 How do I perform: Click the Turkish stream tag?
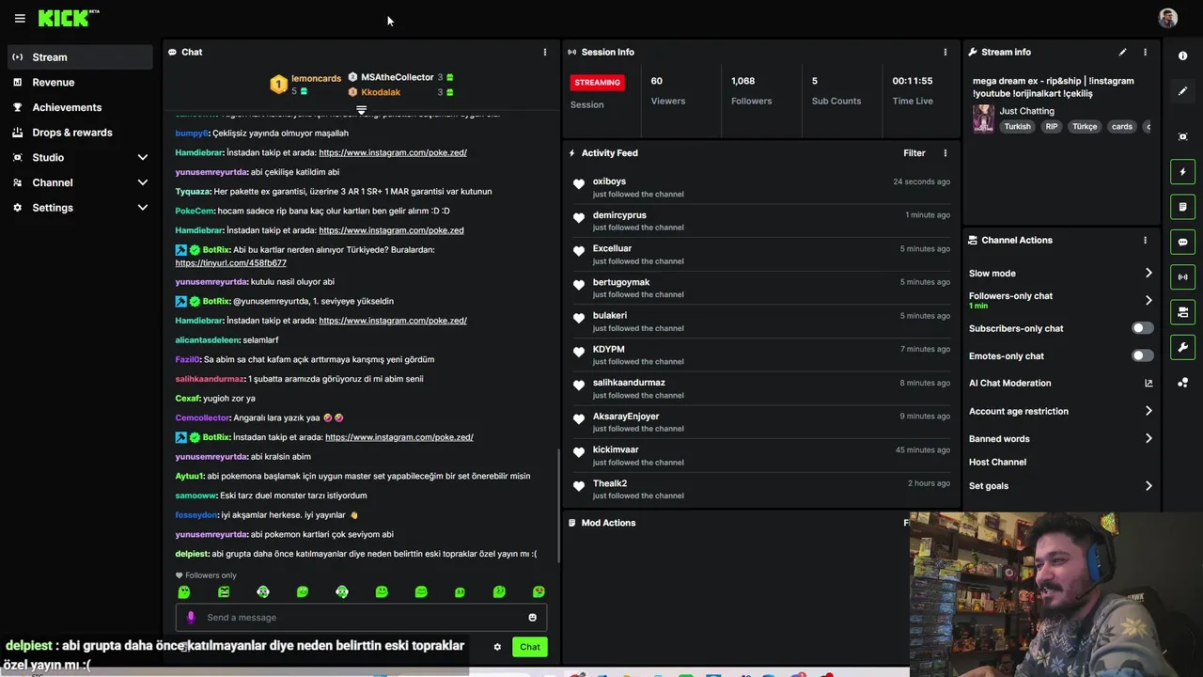click(x=1017, y=127)
